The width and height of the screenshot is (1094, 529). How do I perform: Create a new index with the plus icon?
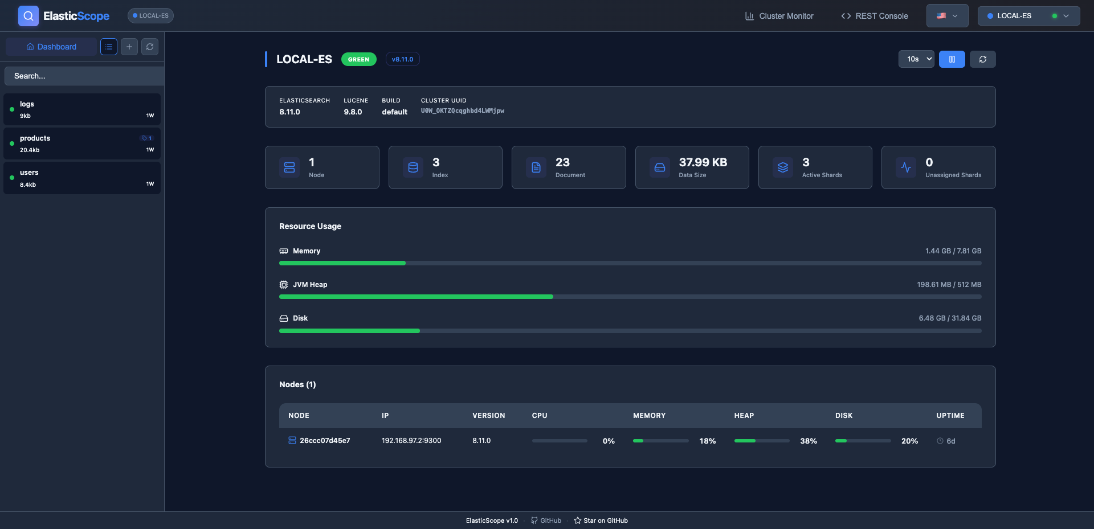point(129,47)
